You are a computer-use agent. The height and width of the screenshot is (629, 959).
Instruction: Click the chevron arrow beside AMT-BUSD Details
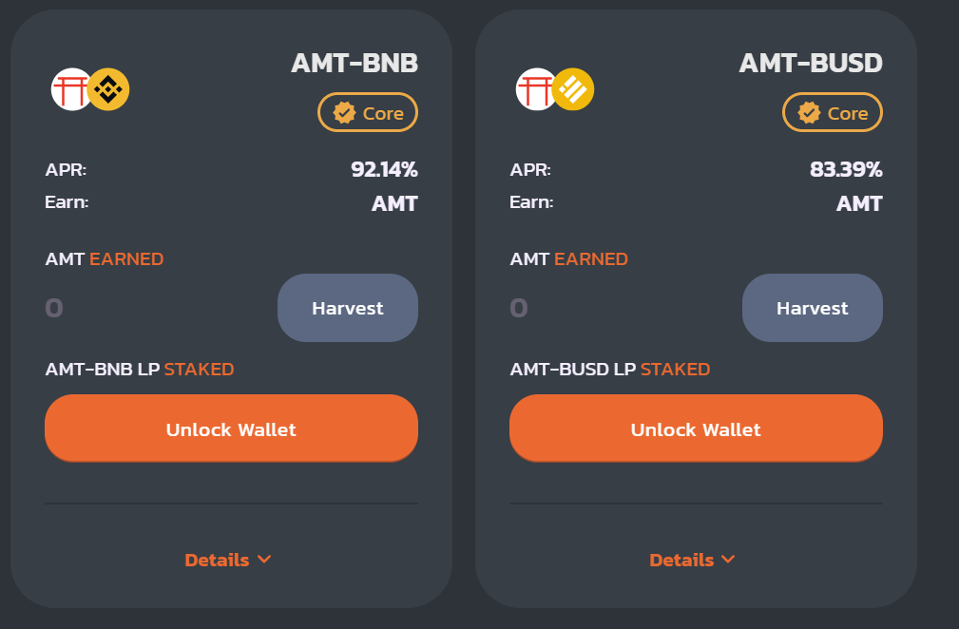[729, 560]
